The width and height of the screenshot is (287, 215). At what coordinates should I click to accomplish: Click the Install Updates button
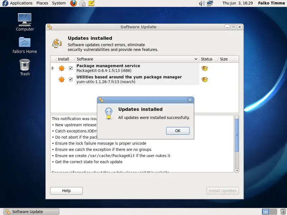[x=222, y=191]
